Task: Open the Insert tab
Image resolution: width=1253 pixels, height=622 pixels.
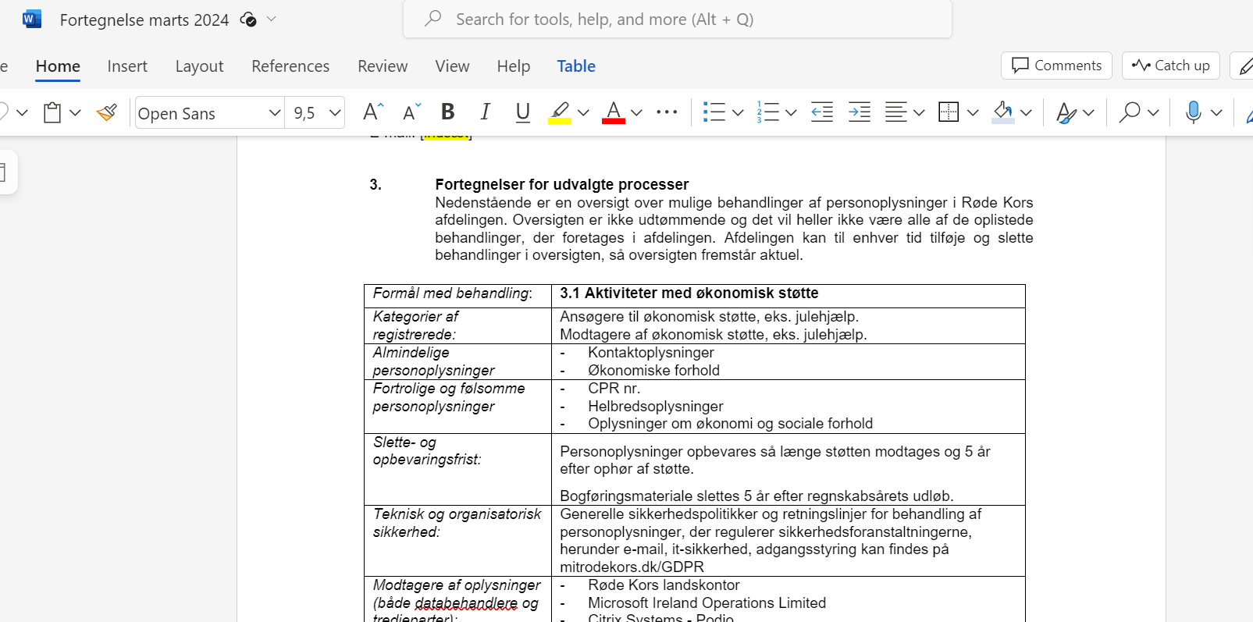Action: click(127, 66)
